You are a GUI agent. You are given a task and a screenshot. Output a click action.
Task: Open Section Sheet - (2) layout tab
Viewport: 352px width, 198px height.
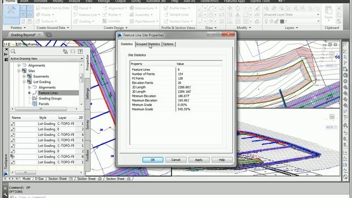click(x=89, y=179)
